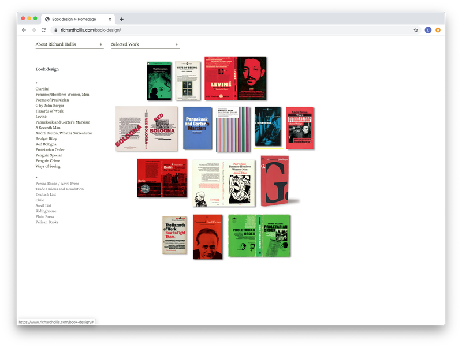
Task: Open the Anvil List link
Action: coord(43,206)
